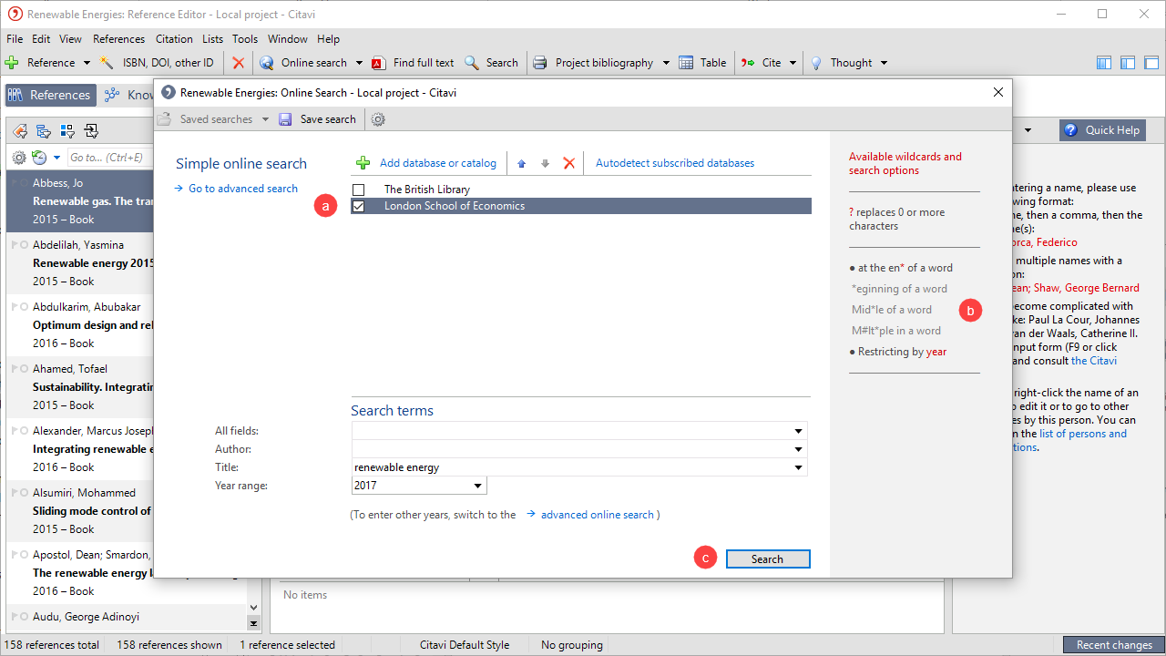The height and width of the screenshot is (656, 1166).
Task: Uncheck London School of Economics checkbox
Action: pyautogui.click(x=358, y=206)
